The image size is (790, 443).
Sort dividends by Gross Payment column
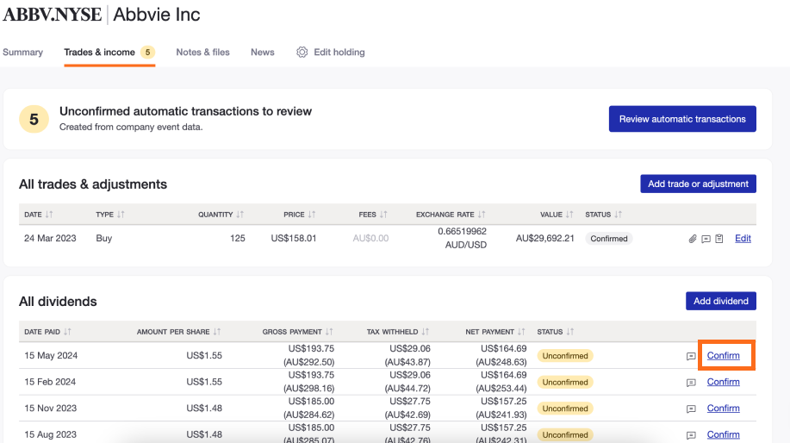pyautogui.click(x=329, y=332)
